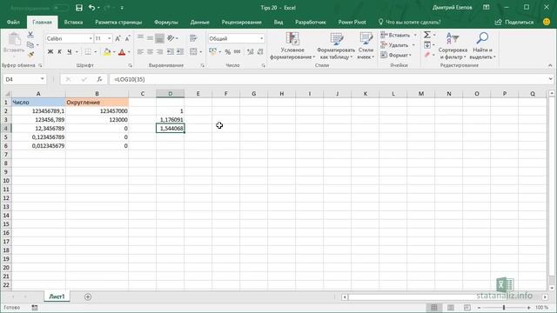Screen dimensions: 557x313
Task: Toggle align right for cell text
Action: (x=159, y=52)
